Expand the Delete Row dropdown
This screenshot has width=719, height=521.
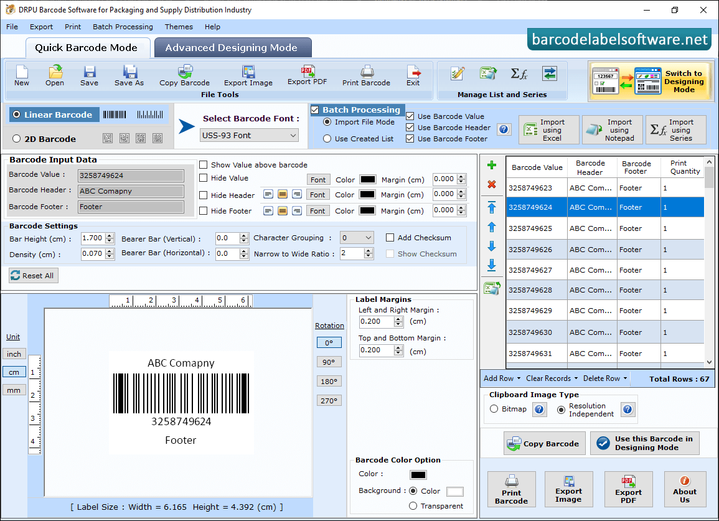605,378
